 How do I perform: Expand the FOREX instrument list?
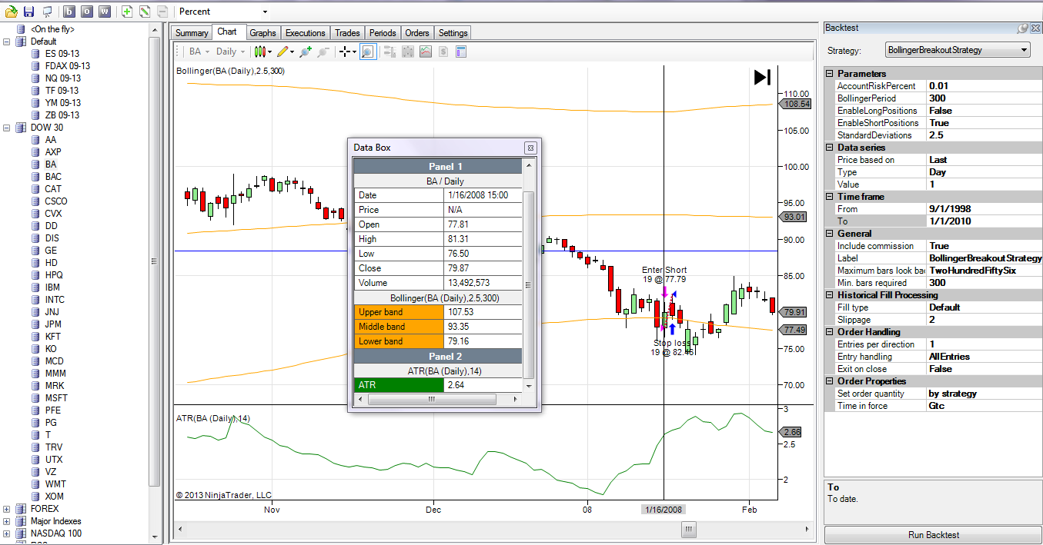pos(7,509)
